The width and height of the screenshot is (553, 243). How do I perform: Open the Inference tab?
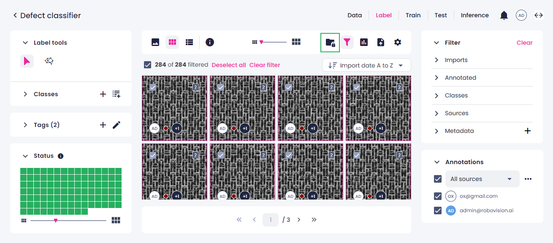click(x=475, y=15)
